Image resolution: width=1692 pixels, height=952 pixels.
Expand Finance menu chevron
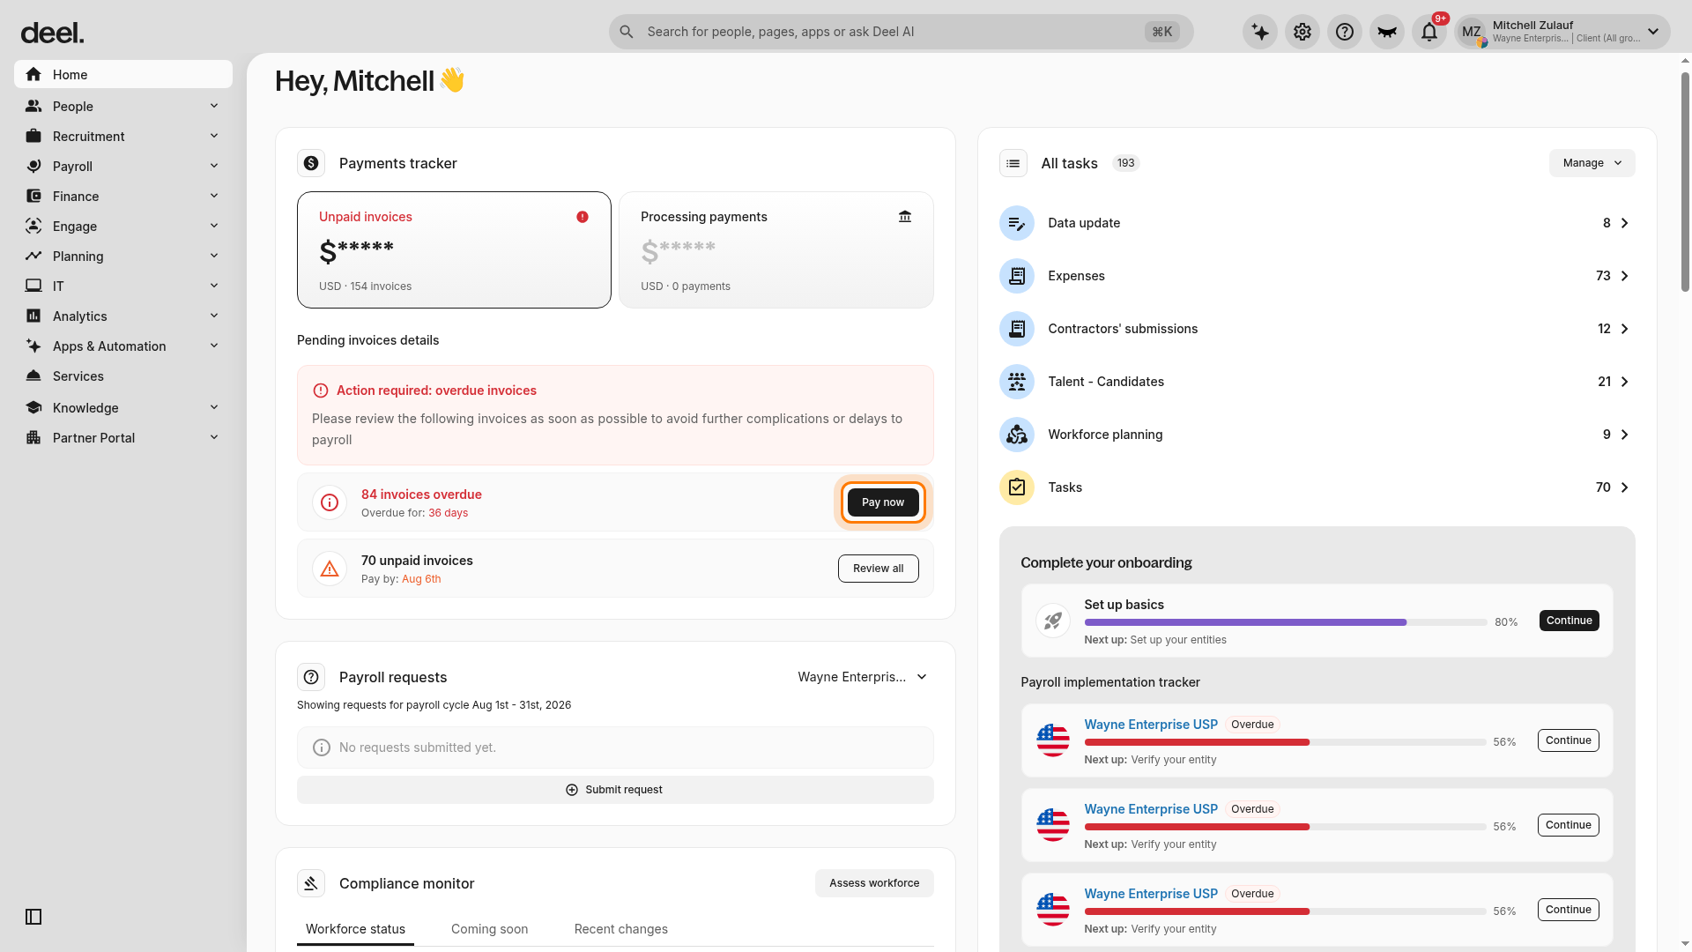click(x=214, y=196)
